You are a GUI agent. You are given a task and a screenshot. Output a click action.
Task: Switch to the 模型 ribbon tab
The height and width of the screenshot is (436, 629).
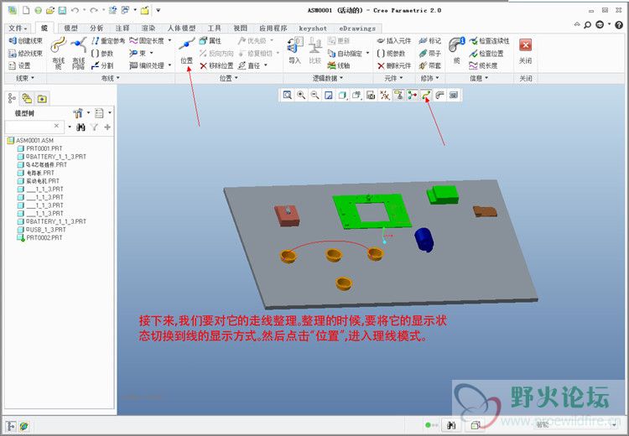[70, 28]
